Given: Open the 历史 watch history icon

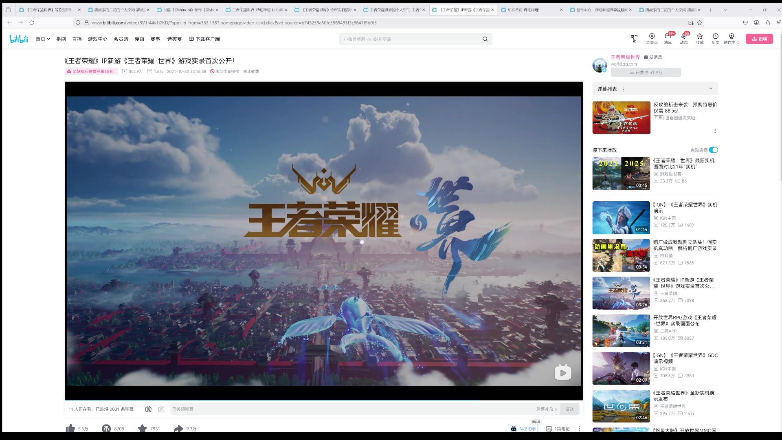Looking at the screenshot, I should (716, 39).
